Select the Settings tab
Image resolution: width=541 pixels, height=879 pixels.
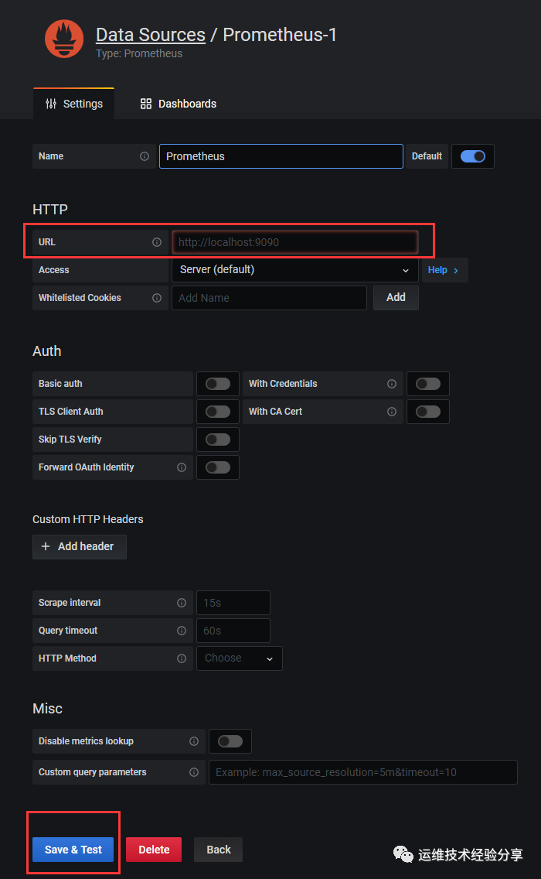[x=74, y=104]
